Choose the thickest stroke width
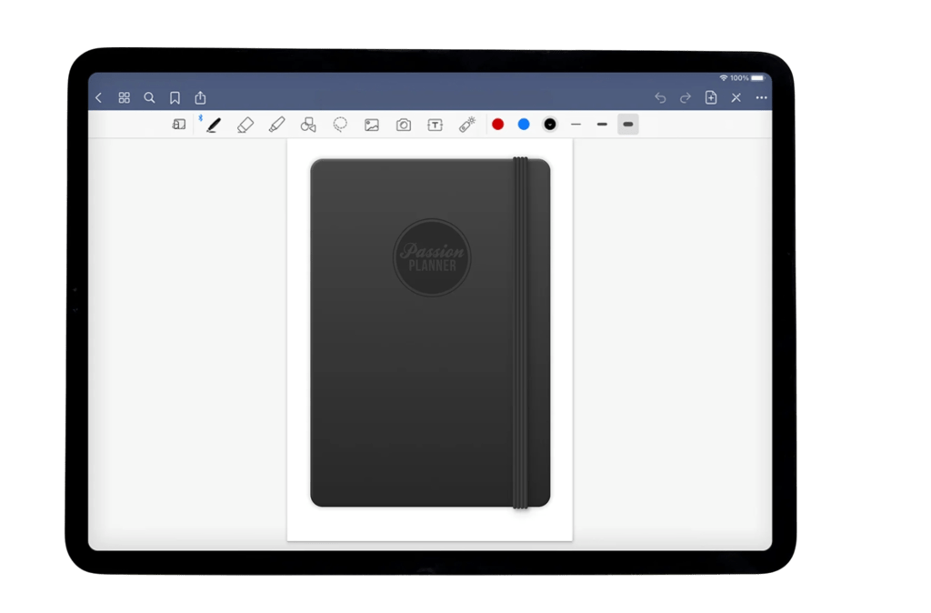Screen dimensions: 931x613 pyautogui.click(x=628, y=124)
